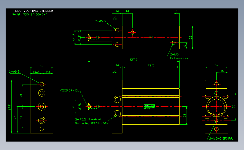Viewport: 244px width, 150px height.
Task: Click the 37 vertical dimension
Action: coord(15,118)
